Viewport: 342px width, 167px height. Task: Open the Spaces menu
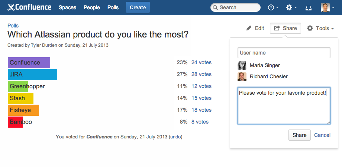point(67,7)
